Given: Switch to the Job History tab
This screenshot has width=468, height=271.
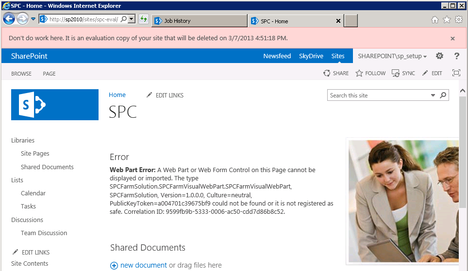Looking at the screenshot, I should pos(200,21).
